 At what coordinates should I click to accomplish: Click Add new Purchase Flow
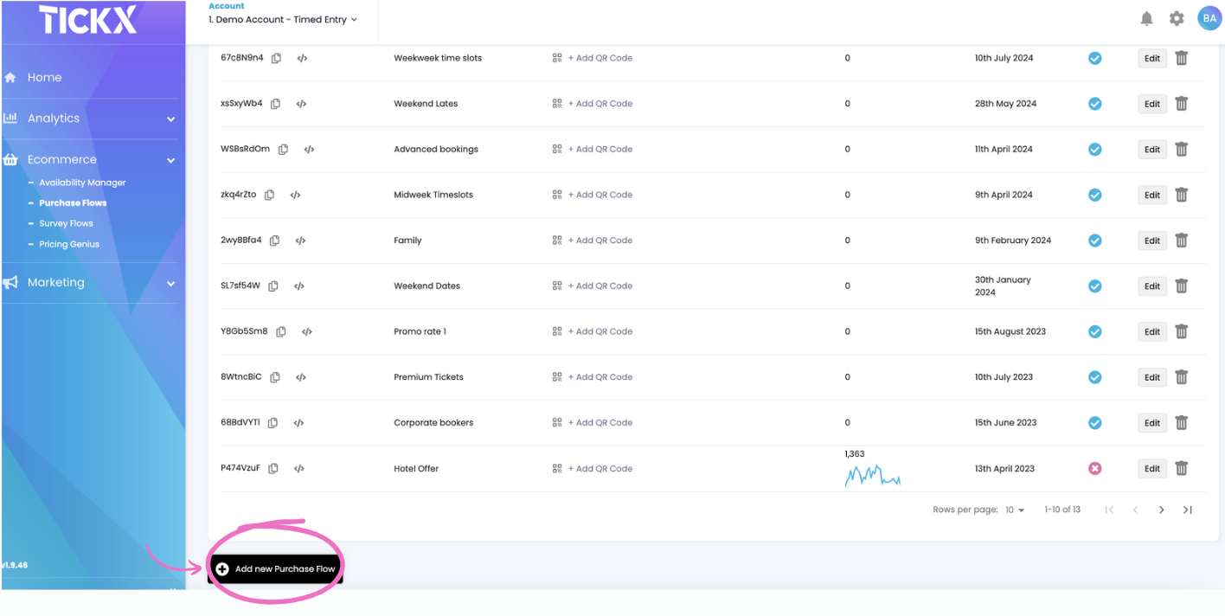point(275,568)
